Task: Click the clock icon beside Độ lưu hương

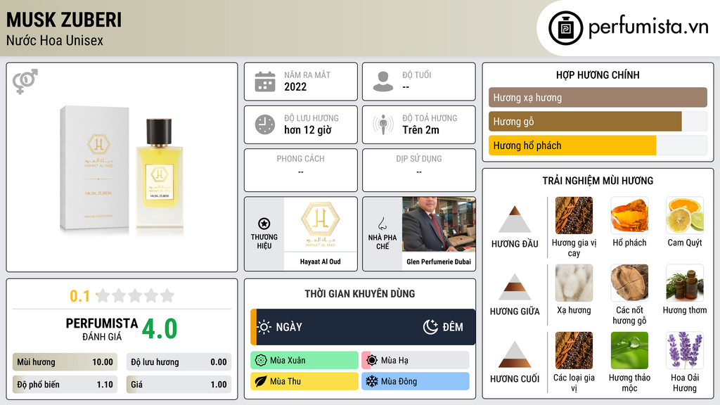Action: [x=265, y=124]
